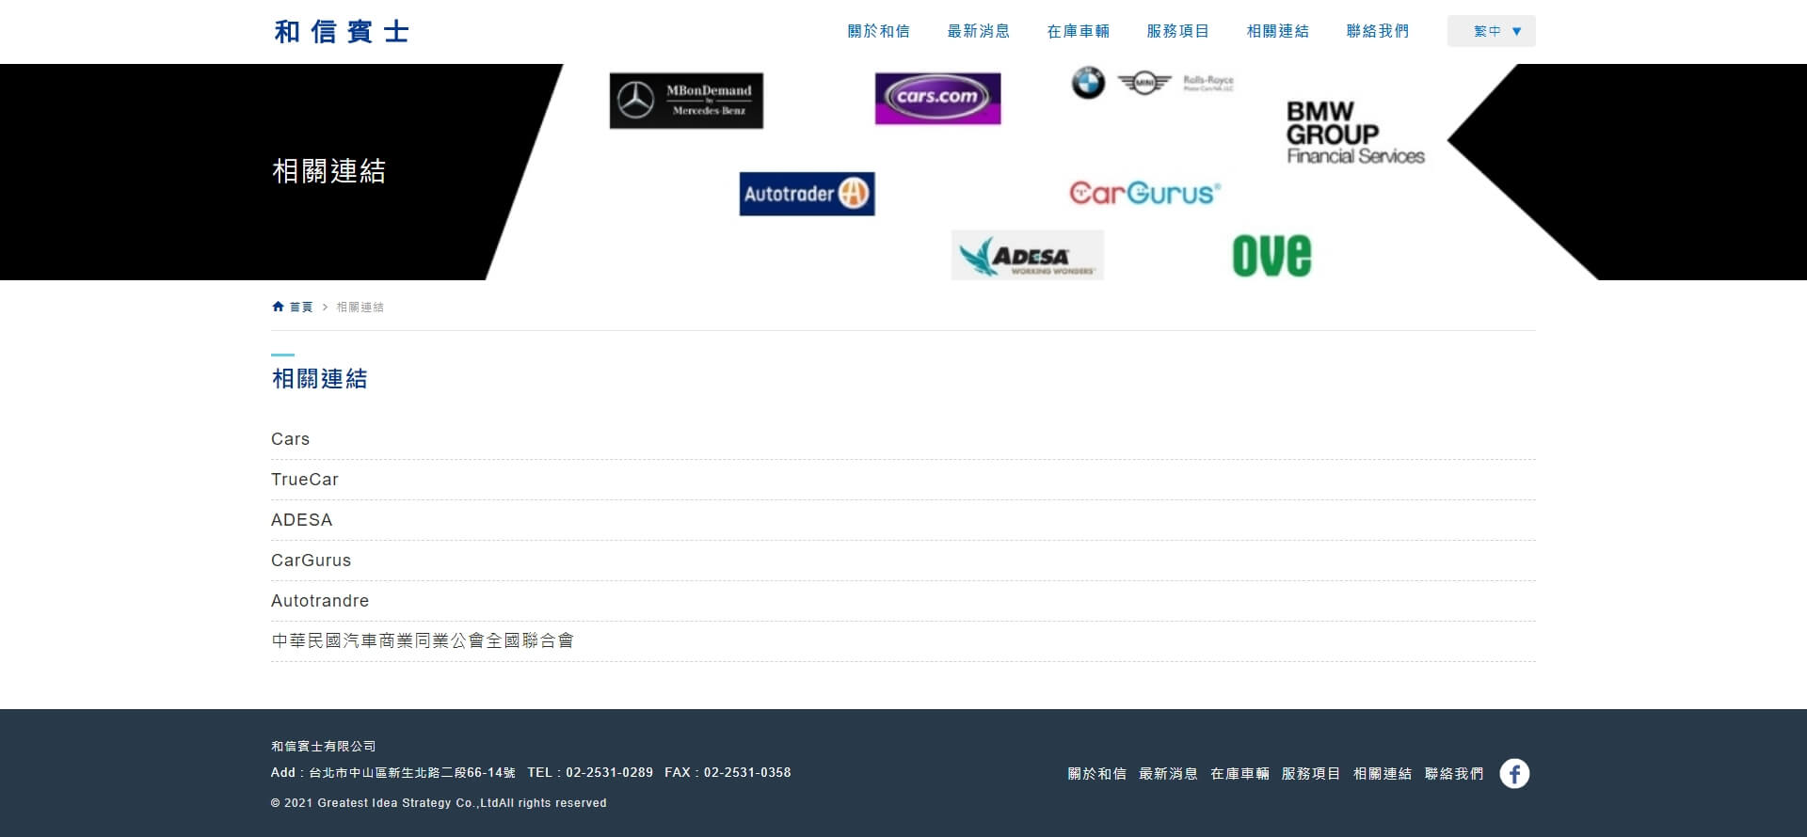Image resolution: width=1807 pixels, height=837 pixels.
Task: Click the CarGurus logo in banner
Action: [x=1144, y=193]
